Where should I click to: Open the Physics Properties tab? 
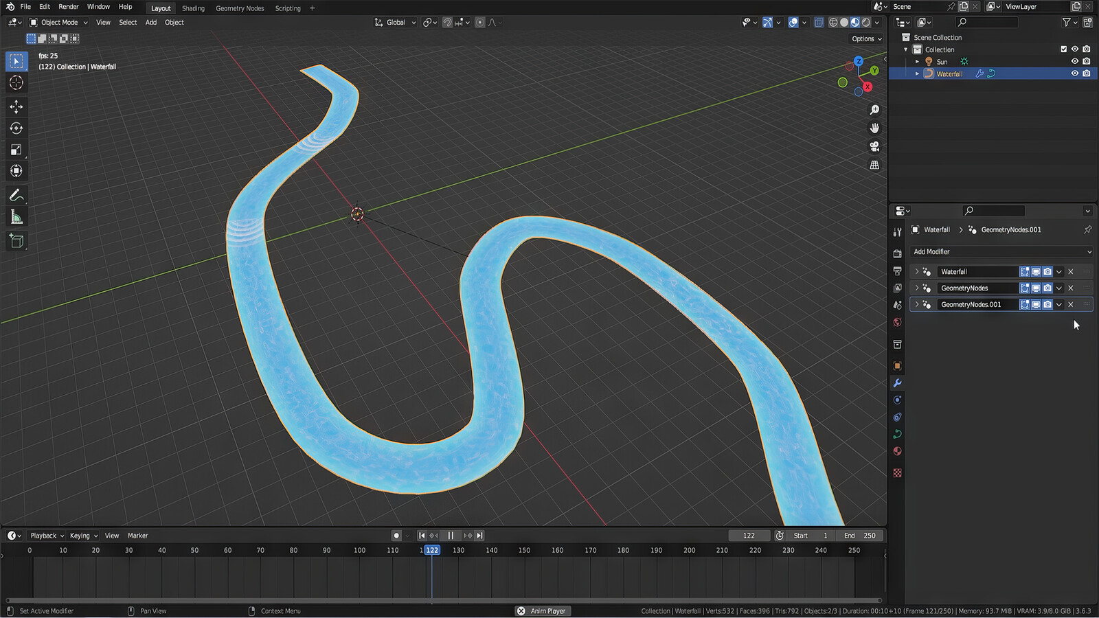coord(897,417)
